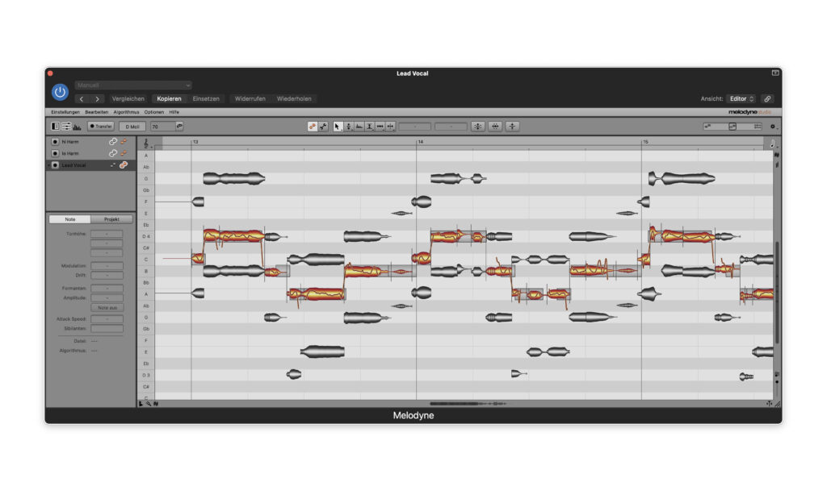Toggle the Lead Vocal track visibility box
Viewport: 827px width, 495px height.
pyautogui.click(x=55, y=165)
